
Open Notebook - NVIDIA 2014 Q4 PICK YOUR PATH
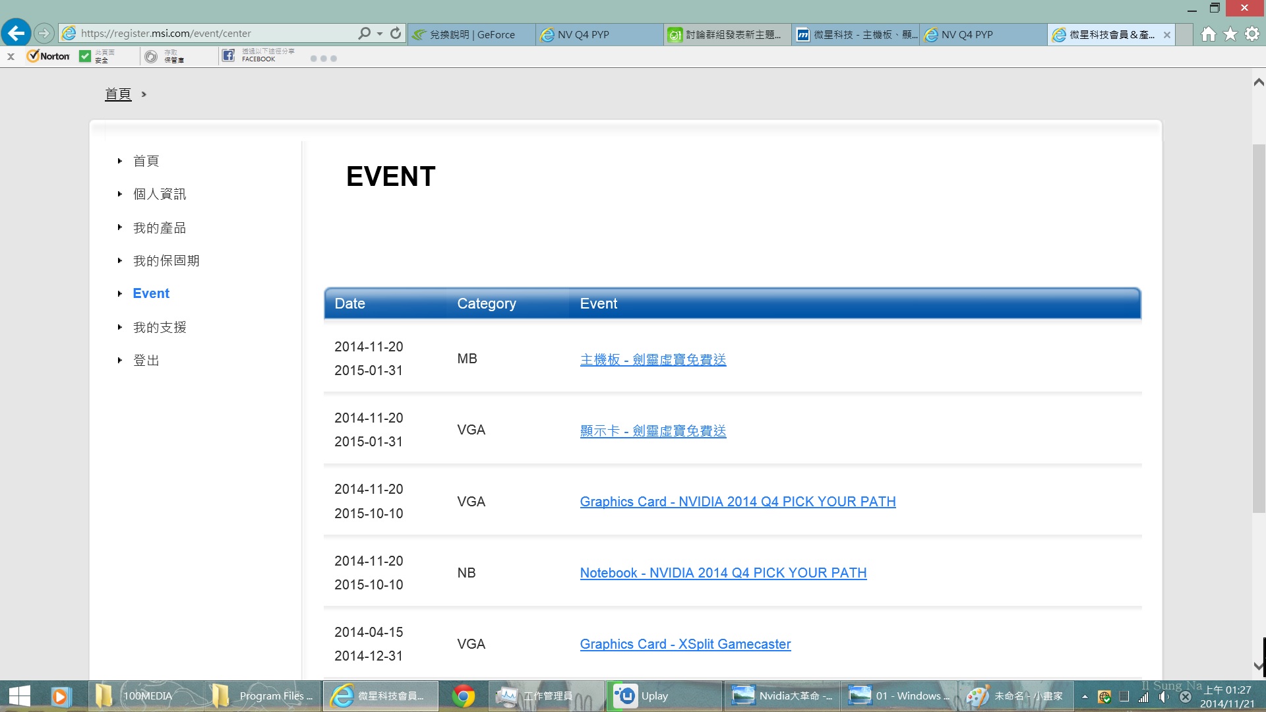[723, 573]
